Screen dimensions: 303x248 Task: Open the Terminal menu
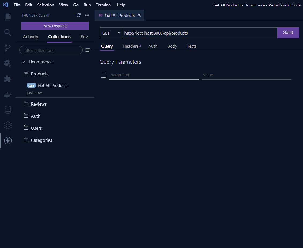point(104,5)
